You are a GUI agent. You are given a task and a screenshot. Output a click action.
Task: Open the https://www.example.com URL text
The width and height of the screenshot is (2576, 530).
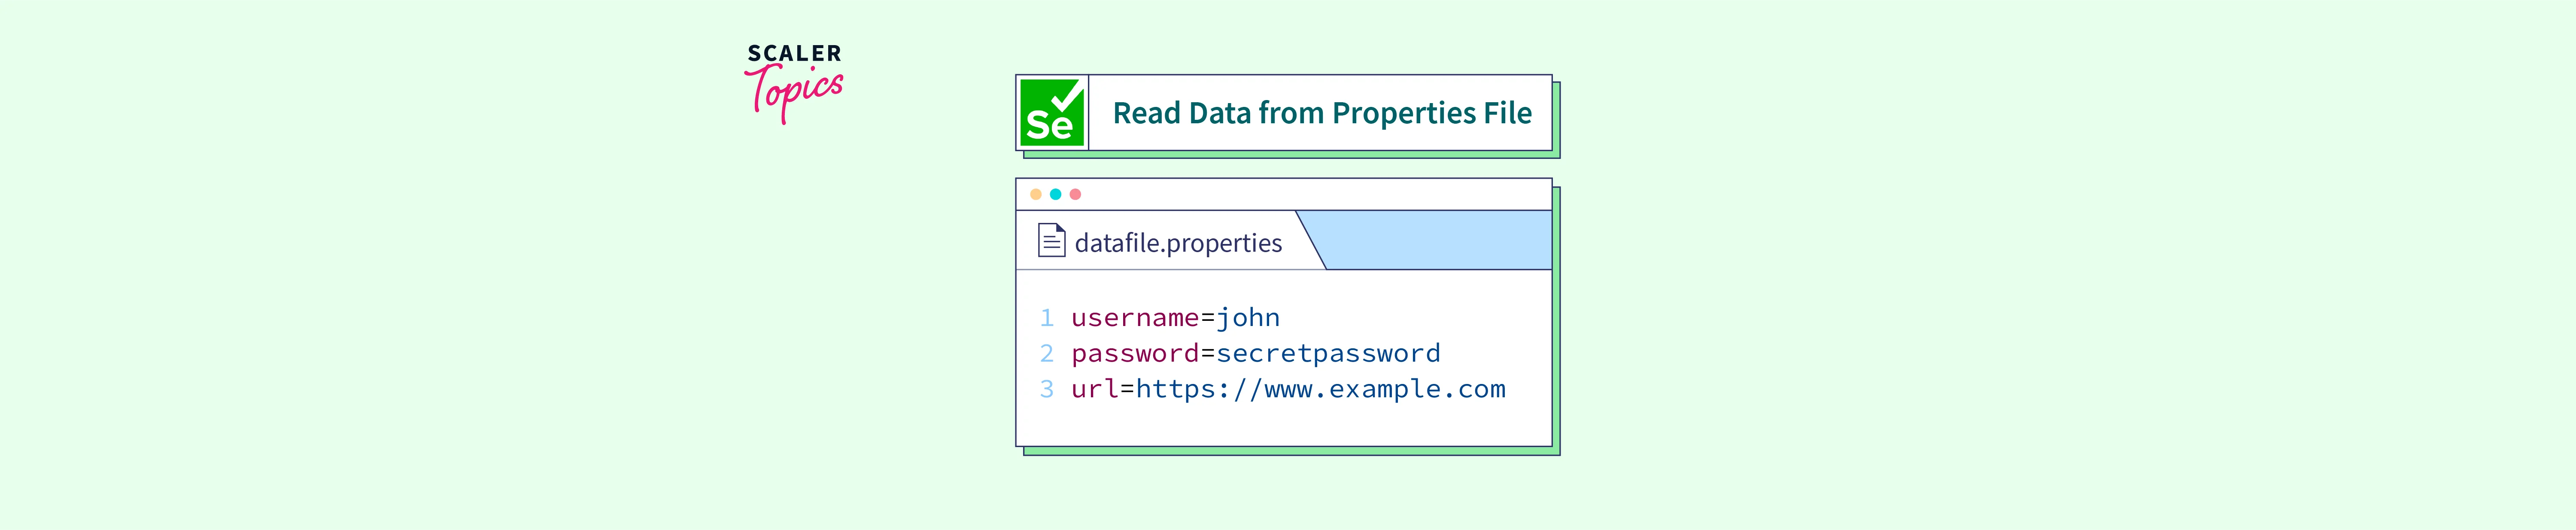(x=1320, y=389)
